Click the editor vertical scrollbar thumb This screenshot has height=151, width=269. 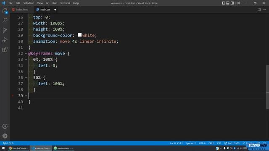click(267, 87)
